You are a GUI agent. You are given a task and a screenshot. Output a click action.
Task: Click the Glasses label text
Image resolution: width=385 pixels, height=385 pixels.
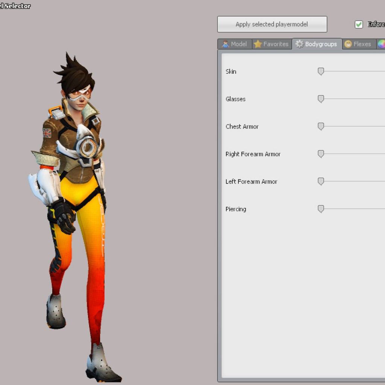(235, 99)
